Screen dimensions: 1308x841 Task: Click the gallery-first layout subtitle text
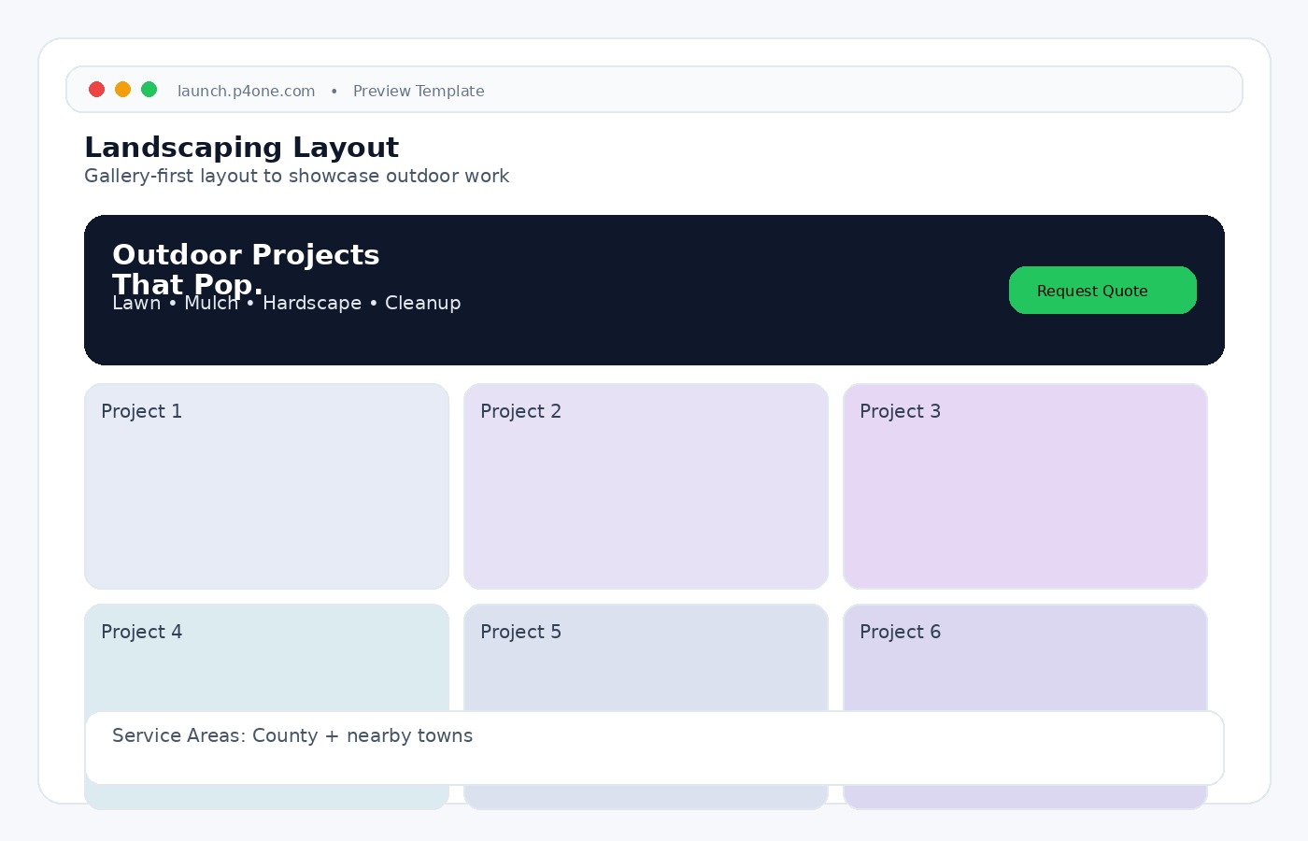tap(296, 176)
